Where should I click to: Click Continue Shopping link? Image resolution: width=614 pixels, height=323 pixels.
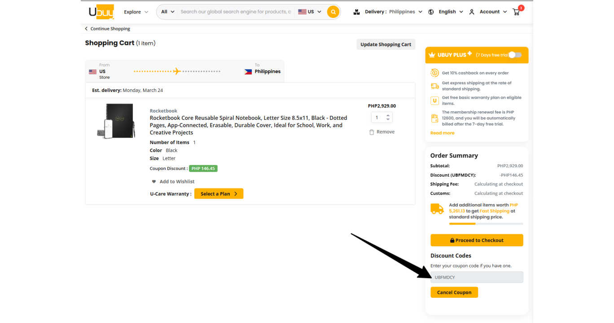point(110,29)
